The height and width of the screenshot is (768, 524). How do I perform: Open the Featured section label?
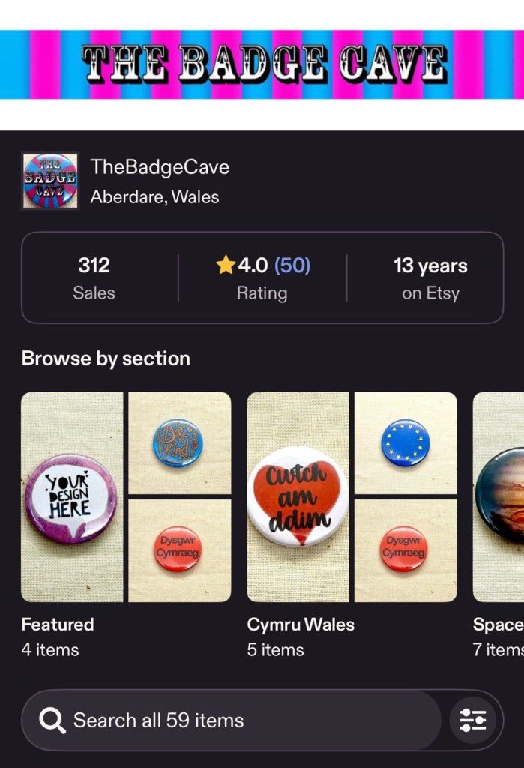[x=58, y=625]
